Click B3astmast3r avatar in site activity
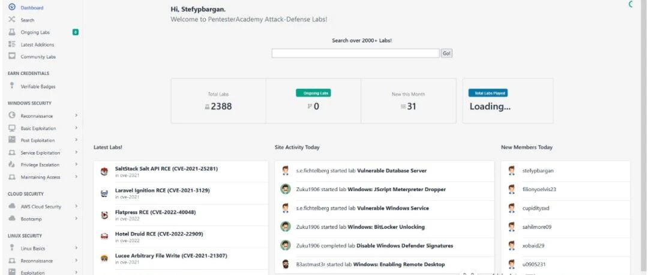The image size is (648, 275). (285, 264)
